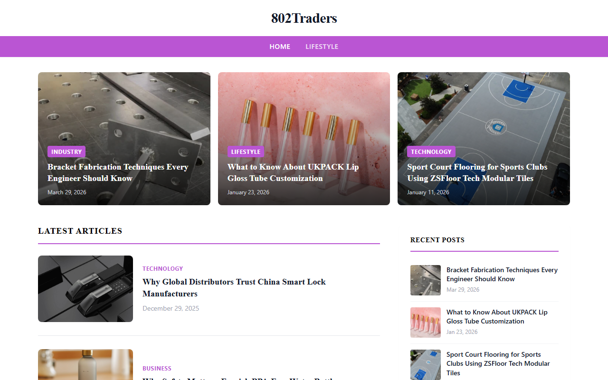This screenshot has height=380, width=608.
Task: Click the TECHNOLOGY badge on sport court card
Action: (431, 152)
